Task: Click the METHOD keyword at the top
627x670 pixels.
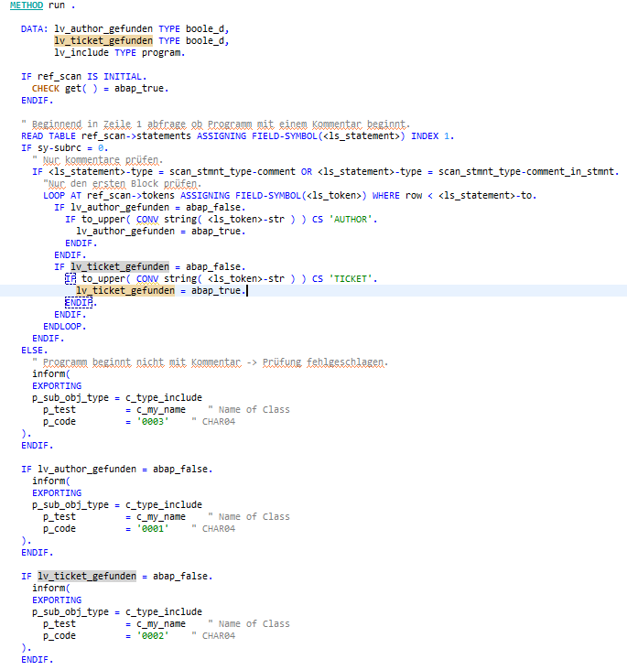Action: (27, 5)
